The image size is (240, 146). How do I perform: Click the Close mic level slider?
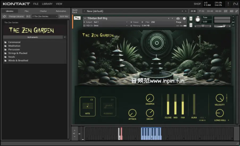coord(168,104)
